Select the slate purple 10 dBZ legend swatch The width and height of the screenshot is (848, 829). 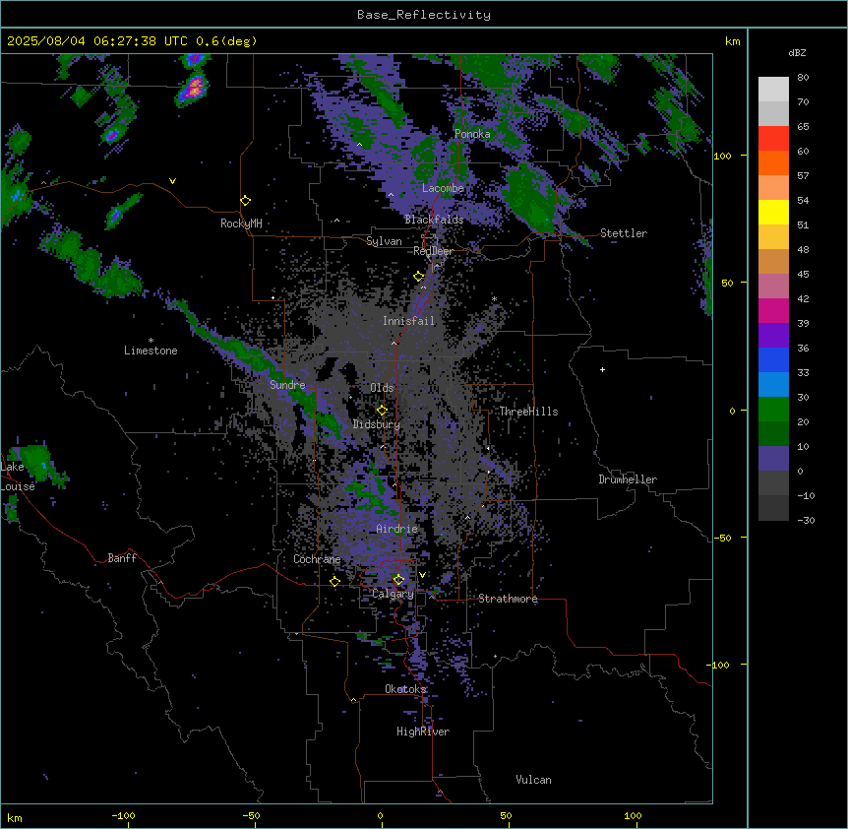[773, 459]
